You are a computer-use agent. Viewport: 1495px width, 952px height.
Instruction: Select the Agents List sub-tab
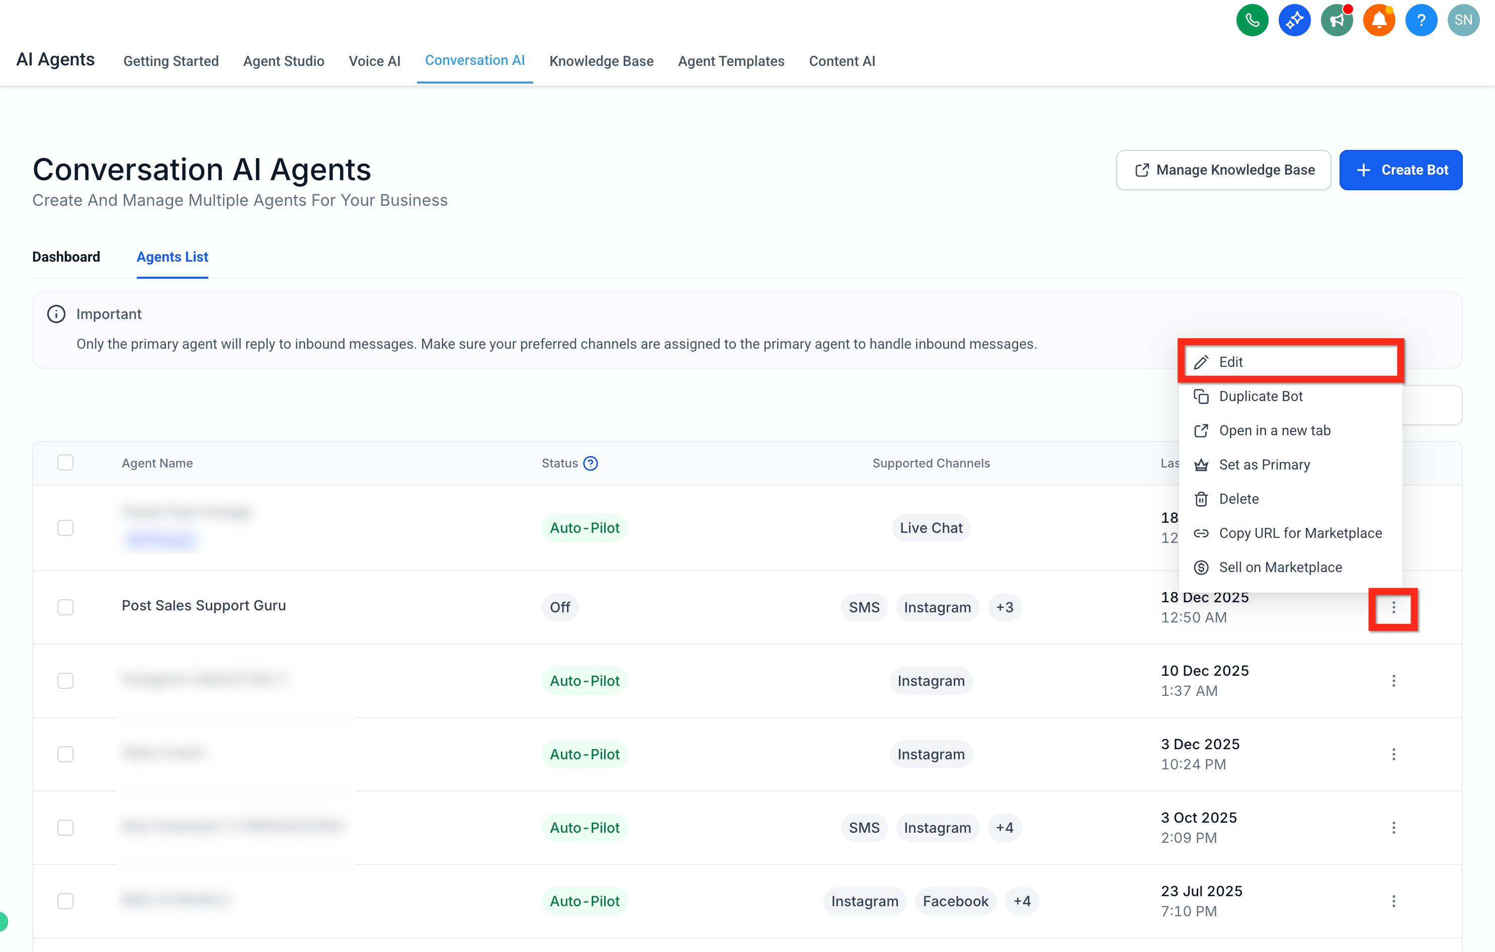pyautogui.click(x=172, y=257)
